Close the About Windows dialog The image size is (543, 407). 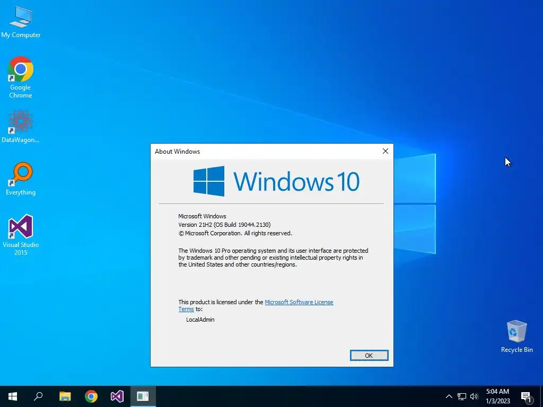pyautogui.click(x=385, y=151)
